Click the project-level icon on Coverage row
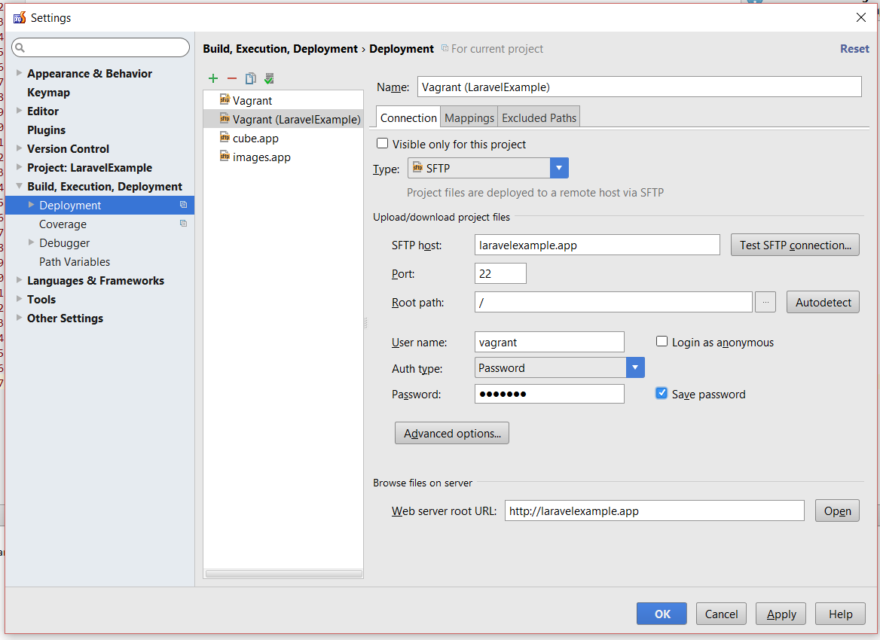880x640 pixels. point(184,223)
